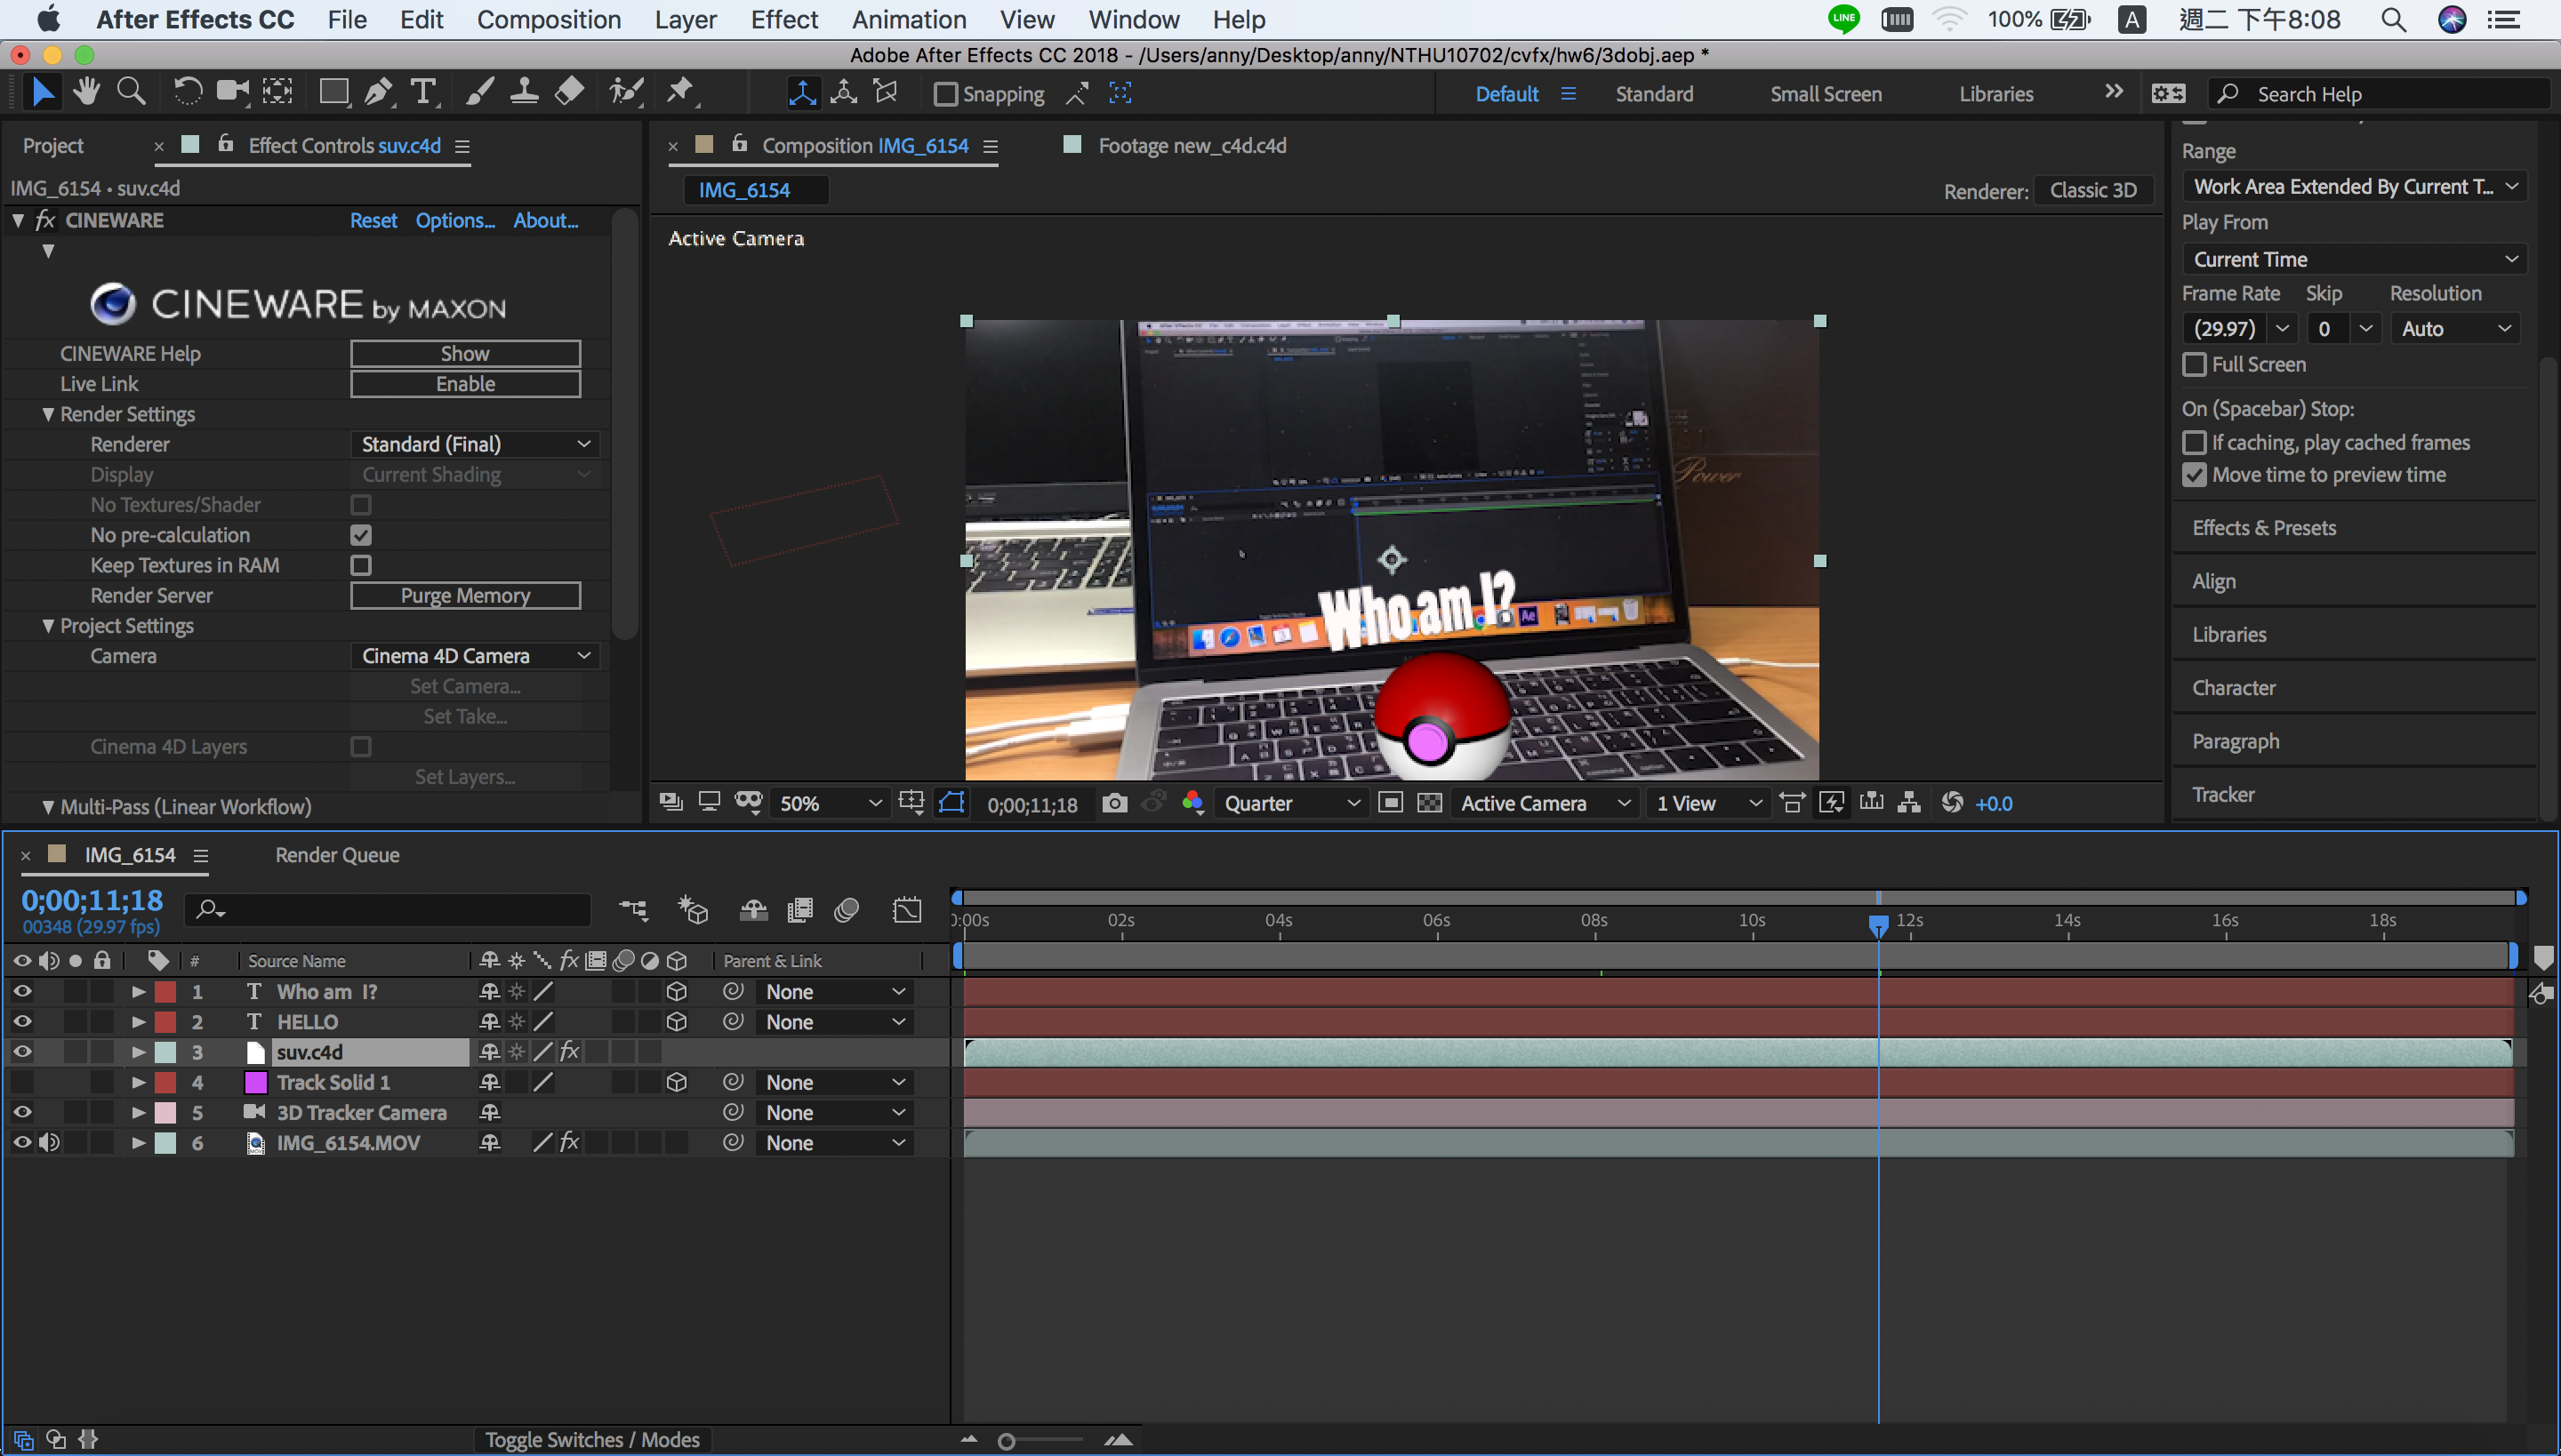The image size is (2561, 1456).
Task: Open the Composition menu
Action: (548, 19)
